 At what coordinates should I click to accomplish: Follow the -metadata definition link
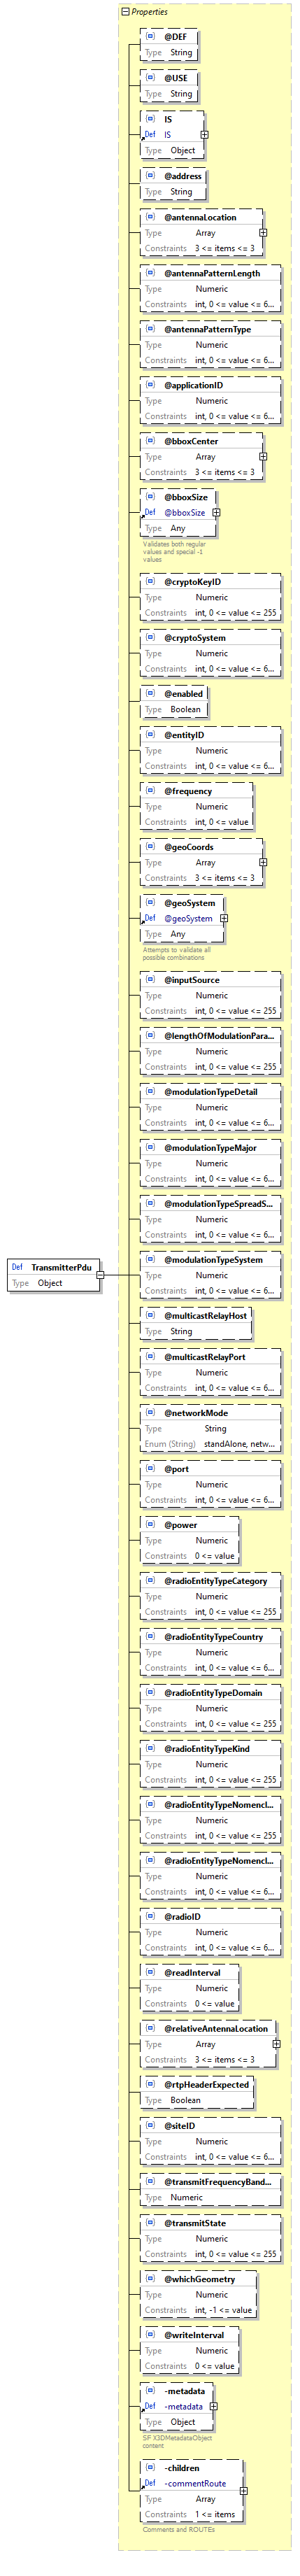pos(184,2406)
